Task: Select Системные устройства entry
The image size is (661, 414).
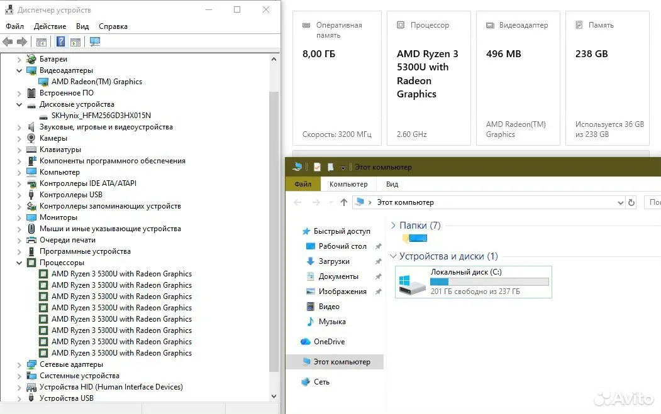Action: pos(79,376)
